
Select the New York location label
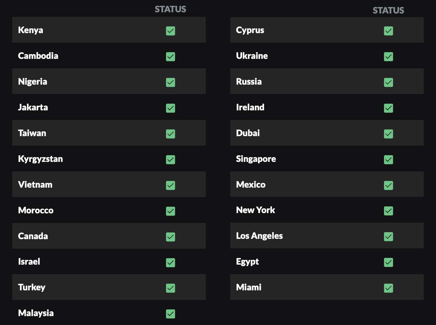(x=255, y=210)
